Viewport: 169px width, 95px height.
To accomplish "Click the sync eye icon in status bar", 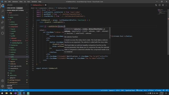I will point(10,90).
